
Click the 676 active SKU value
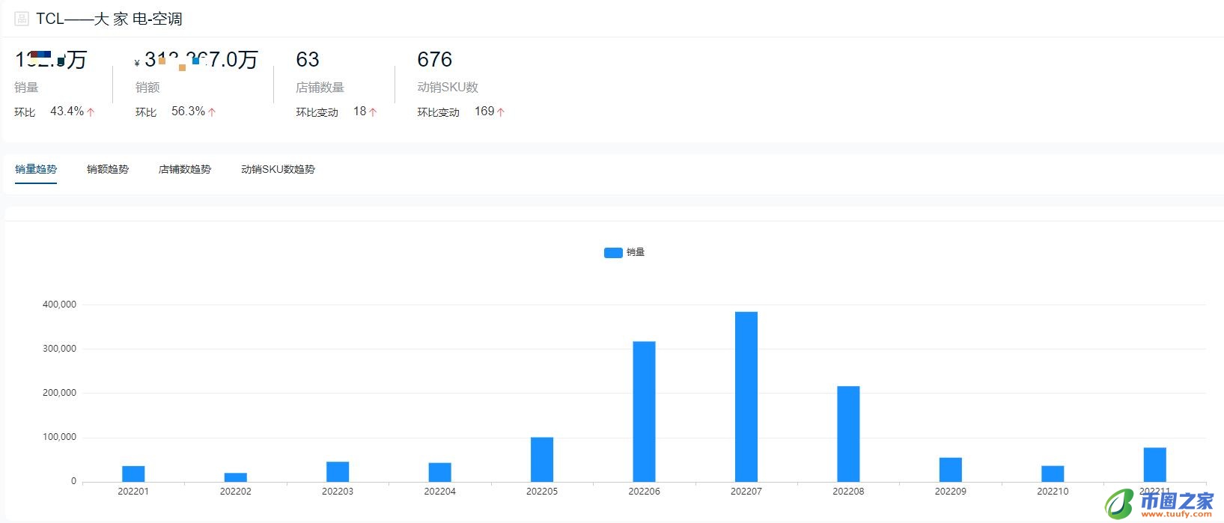(435, 60)
